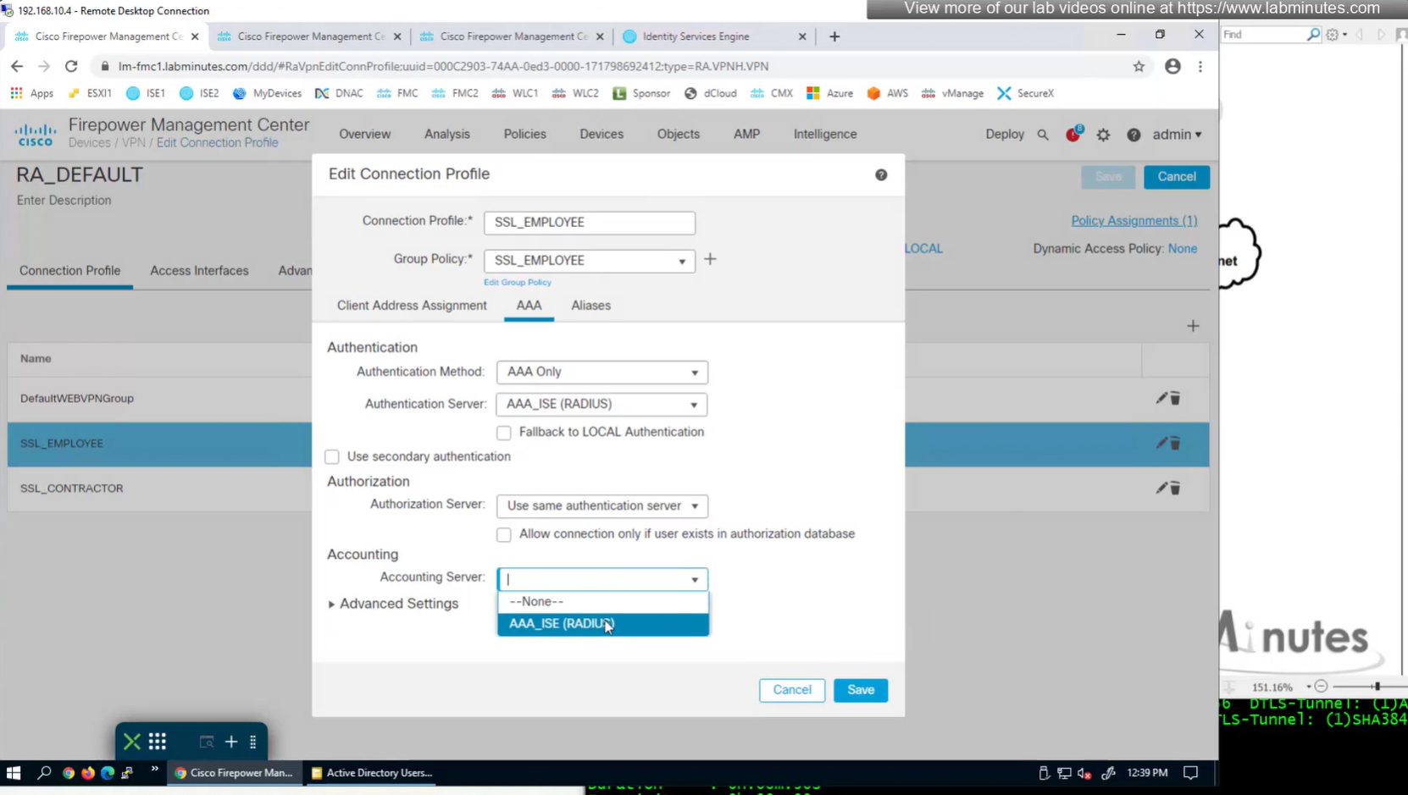Click the Save button in the dialog

coord(860,690)
